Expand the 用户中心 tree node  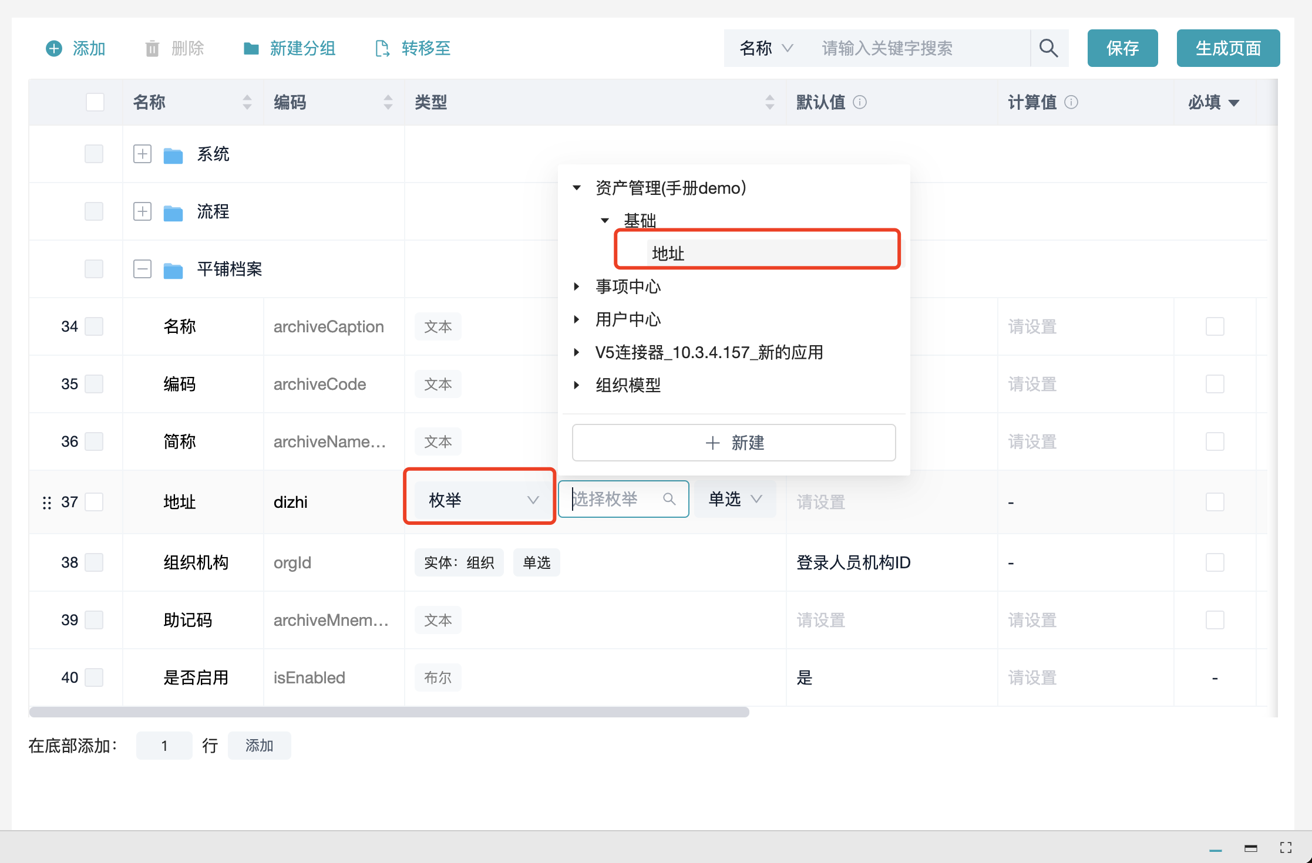point(577,319)
